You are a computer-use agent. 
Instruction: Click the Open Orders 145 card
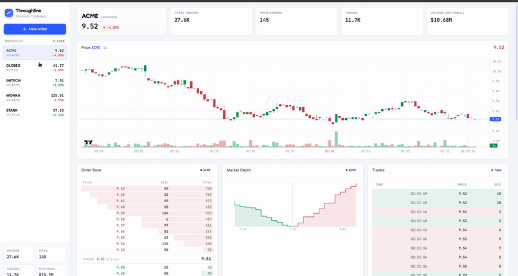coord(297,21)
